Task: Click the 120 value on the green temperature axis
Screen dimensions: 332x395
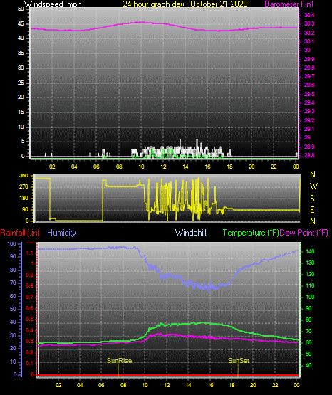Action: click(x=310, y=274)
